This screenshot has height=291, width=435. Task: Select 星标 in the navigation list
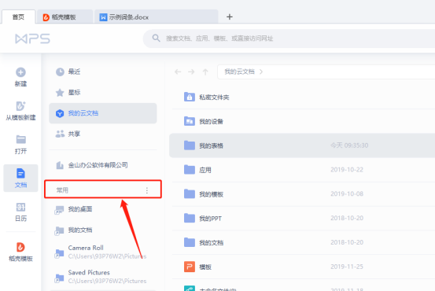(x=103, y=92)
